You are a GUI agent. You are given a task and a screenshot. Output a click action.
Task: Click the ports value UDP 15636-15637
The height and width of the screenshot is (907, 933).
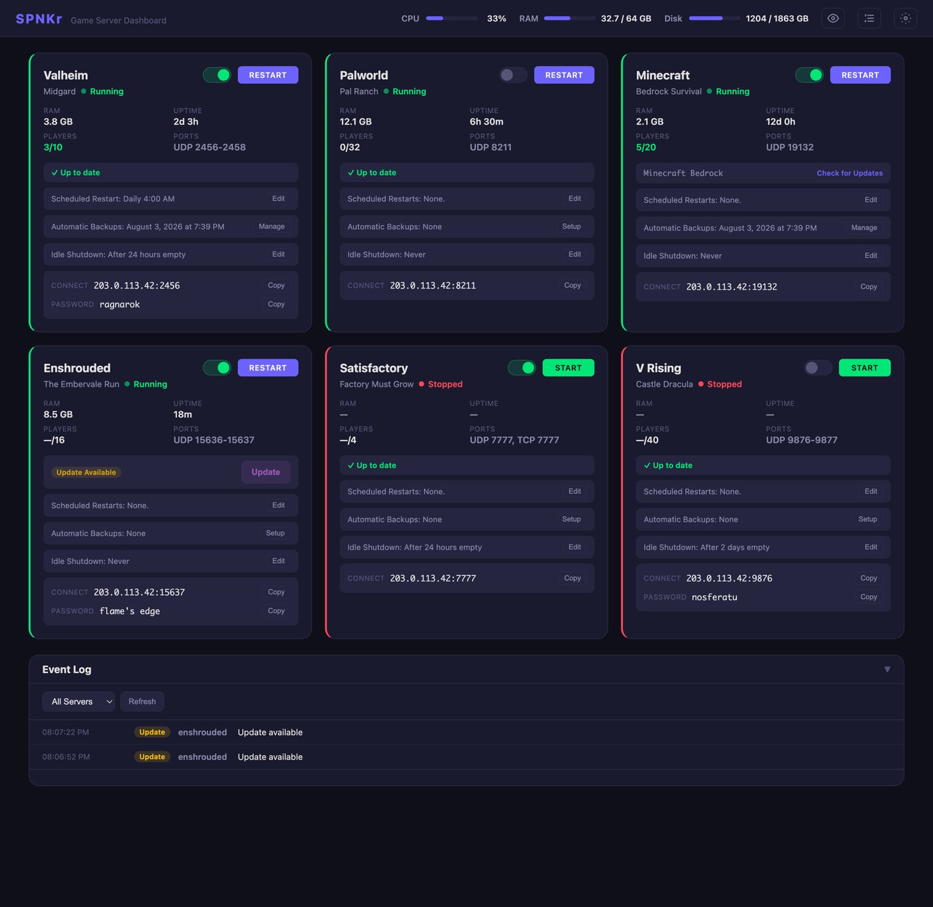tap(214, 441)
